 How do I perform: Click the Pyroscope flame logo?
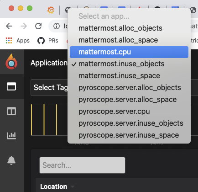coord(11,62)
